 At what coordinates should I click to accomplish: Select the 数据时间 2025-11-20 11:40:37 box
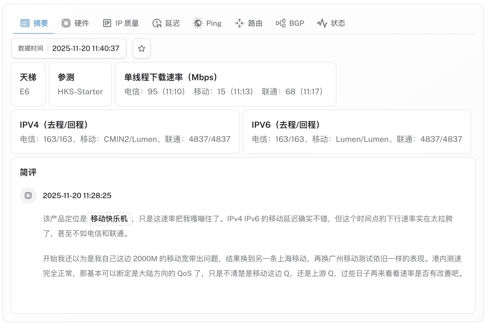(x=69, y=48)
